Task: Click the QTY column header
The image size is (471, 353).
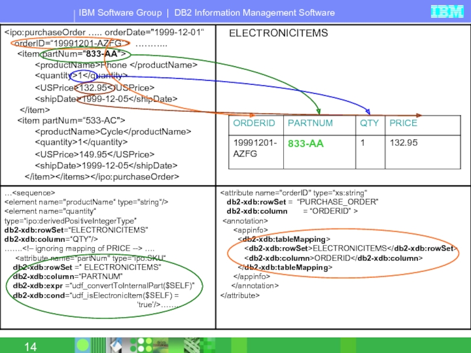Action: 369,123
